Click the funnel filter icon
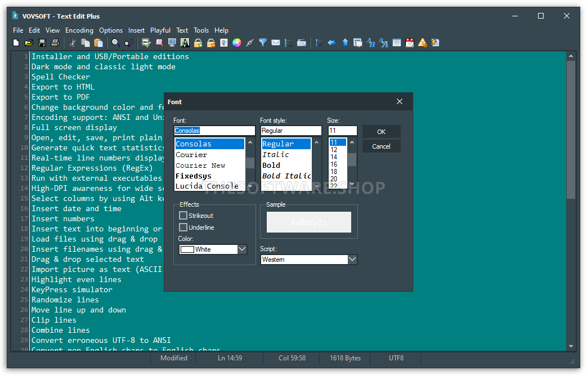Screen dimensions: 587x375 (x=263, y=43)
